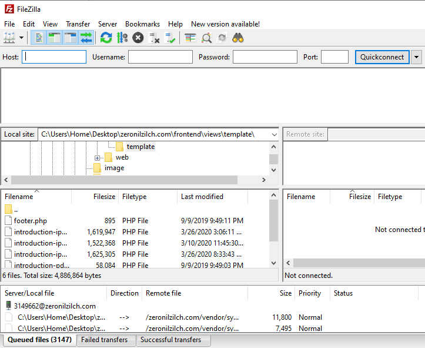Sort local files by Filetype column
The height and width of the screenshot is (348, 425).
pos(148,197)
